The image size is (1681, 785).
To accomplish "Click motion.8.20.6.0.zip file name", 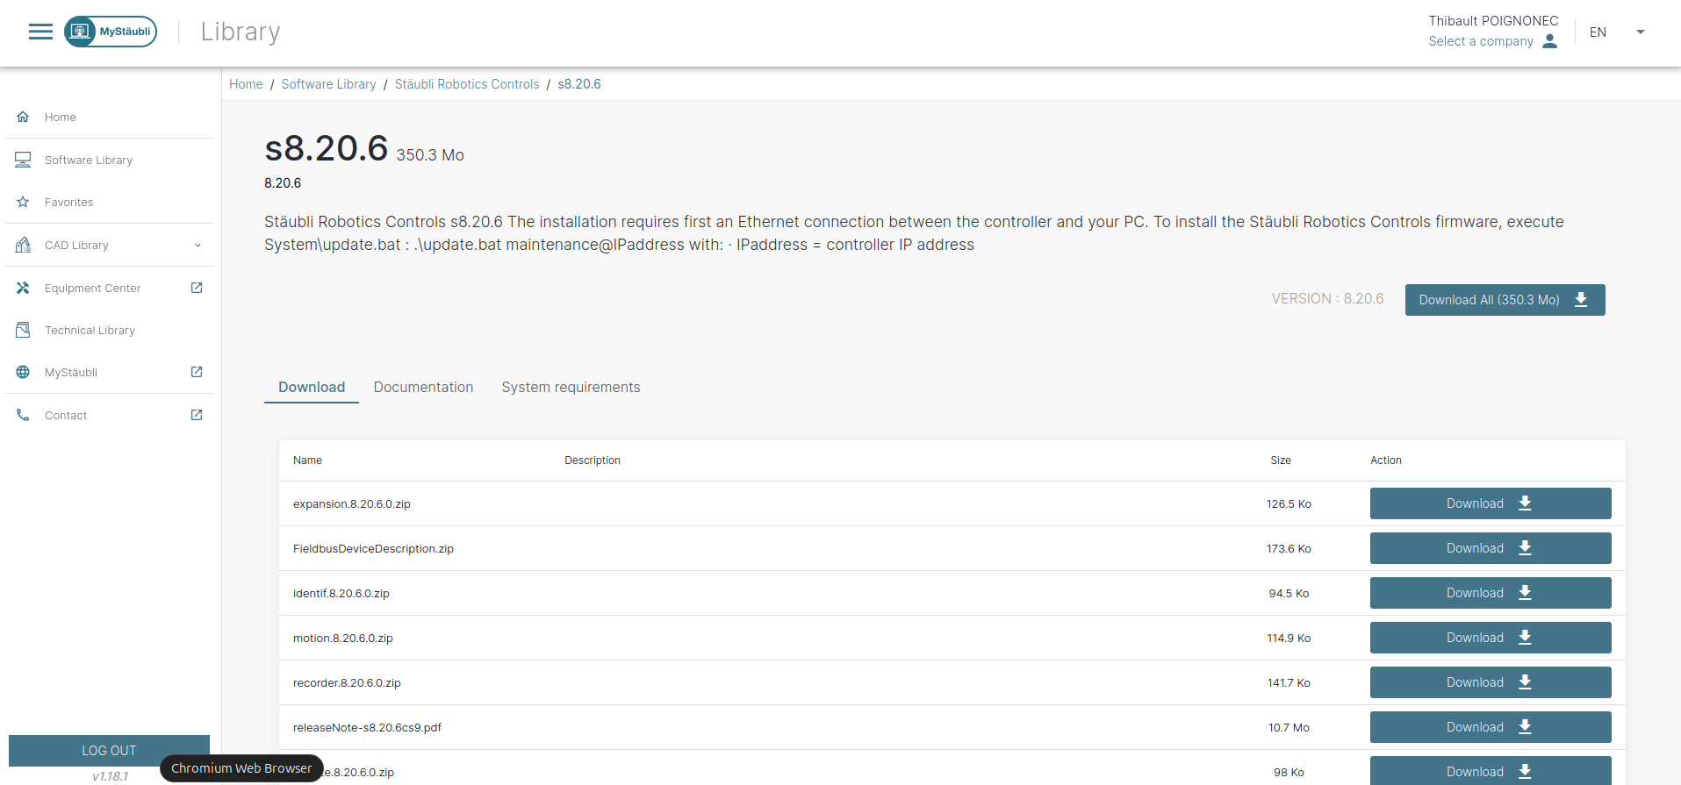I will tap(343, 639).
